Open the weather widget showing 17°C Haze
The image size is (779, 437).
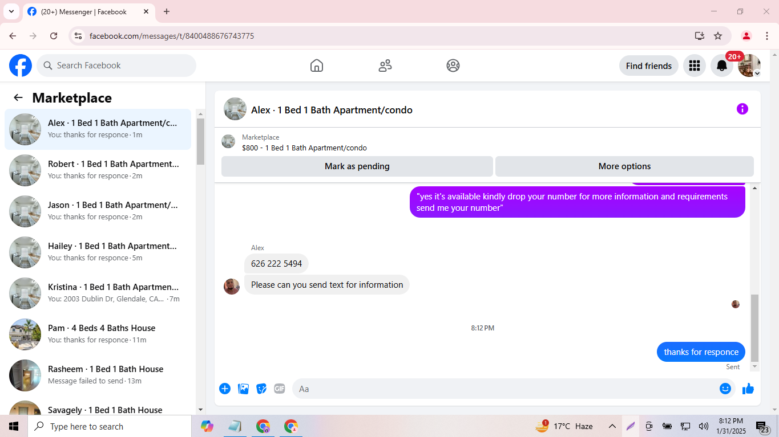pyautogui.click(x=564, y=426)
